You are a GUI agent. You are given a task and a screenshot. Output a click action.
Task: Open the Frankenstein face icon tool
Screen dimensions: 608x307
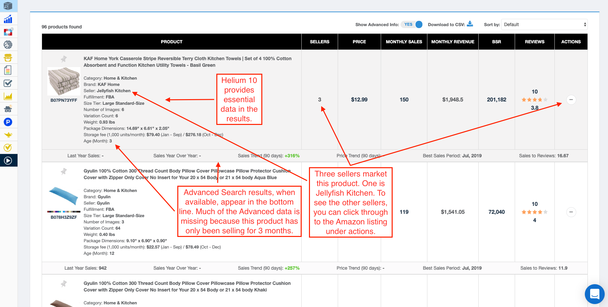pos(8,58)
